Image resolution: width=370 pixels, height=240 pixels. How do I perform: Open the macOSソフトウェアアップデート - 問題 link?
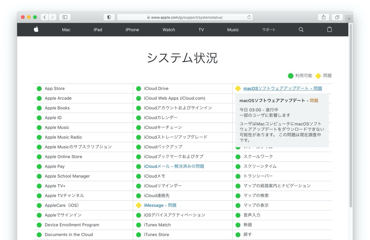pos(283,88)
